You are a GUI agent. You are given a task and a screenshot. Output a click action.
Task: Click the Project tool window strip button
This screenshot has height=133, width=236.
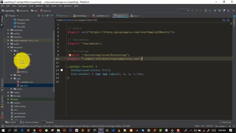pos(2,21)
